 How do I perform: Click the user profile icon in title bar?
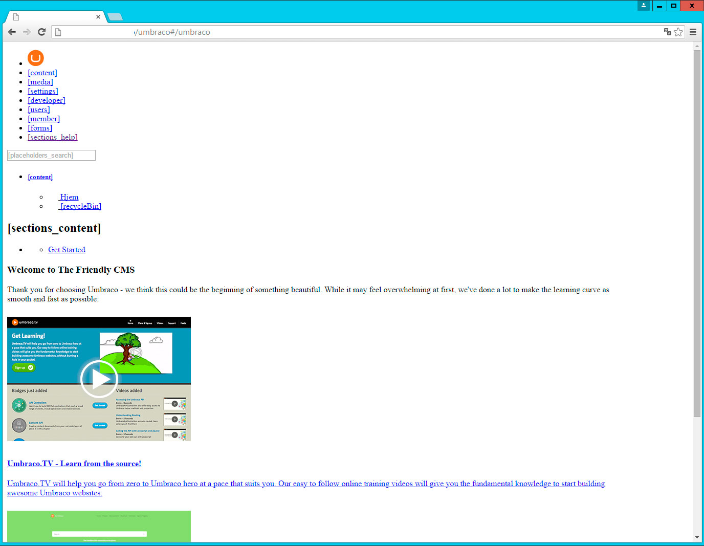(644, 5)
